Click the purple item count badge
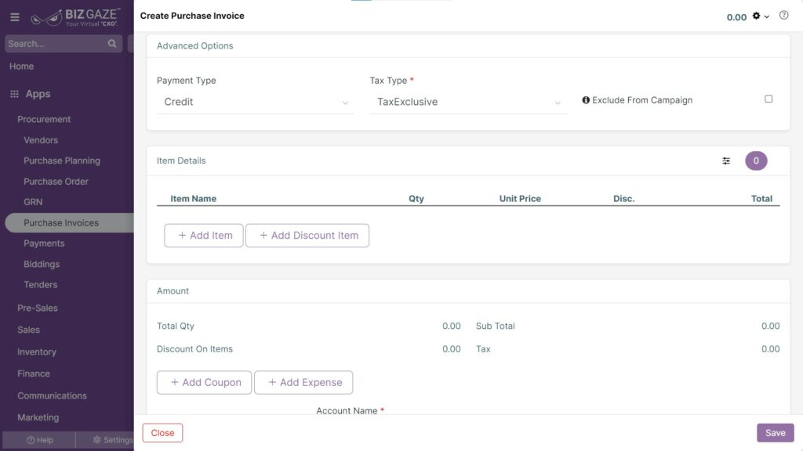Image resolution: width=803 pixels, height=451 pixels. (756, 161)
